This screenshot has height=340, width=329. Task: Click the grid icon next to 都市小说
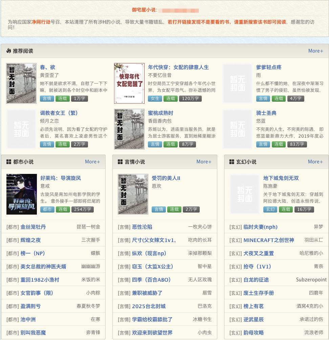pos(9,162)
